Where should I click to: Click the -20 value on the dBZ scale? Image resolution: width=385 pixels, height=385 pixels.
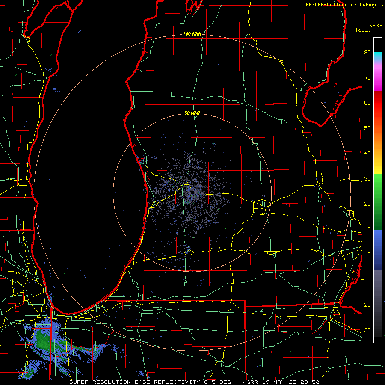(366, 305)
